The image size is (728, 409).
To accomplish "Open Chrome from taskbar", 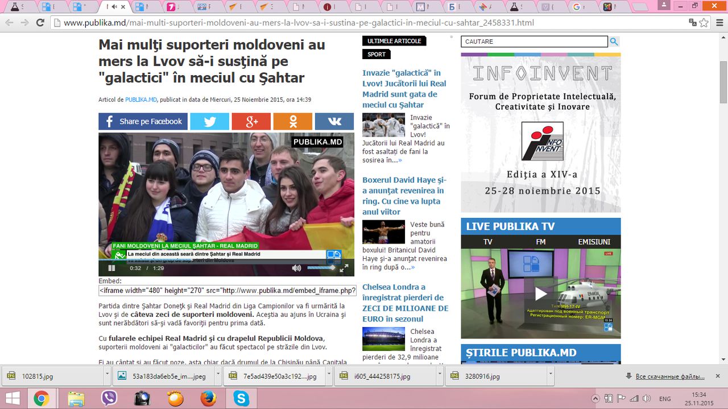I will pyautogui.click(x=41, y=398).
